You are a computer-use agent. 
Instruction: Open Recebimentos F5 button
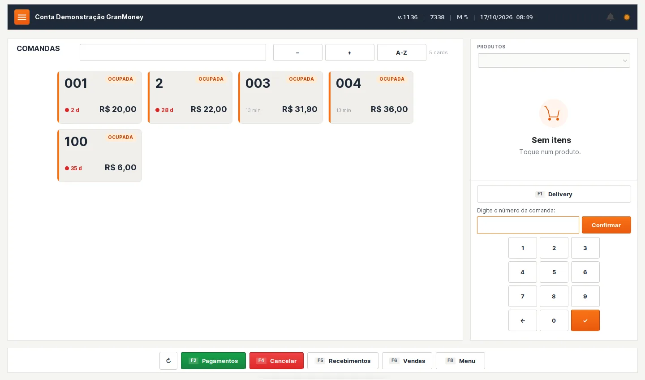pyautogui.click(x=343, y=361)
